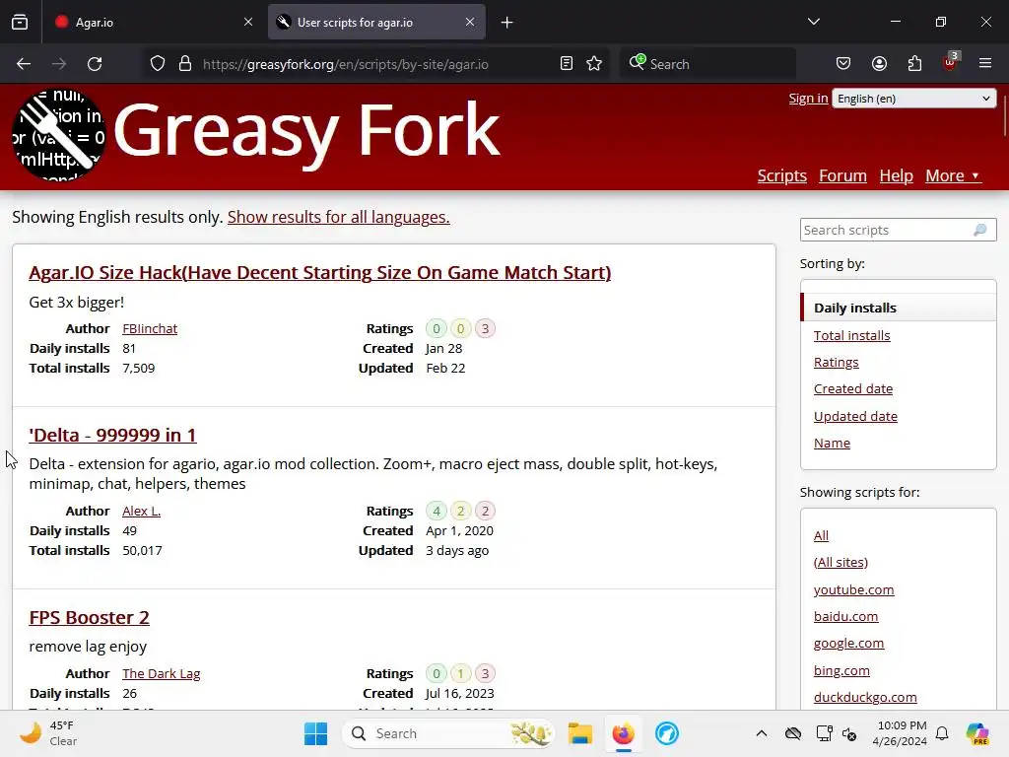Image resolution: width=1009 pixels, height=757 pixels.
Task: Toggle reader view icon
Action: (x=567, y=64)
